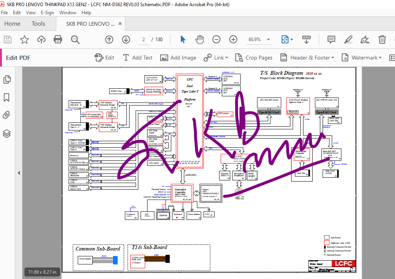Select the SKB PRO LENOVO document tab
Screen dimensions: 395x279
90,24
